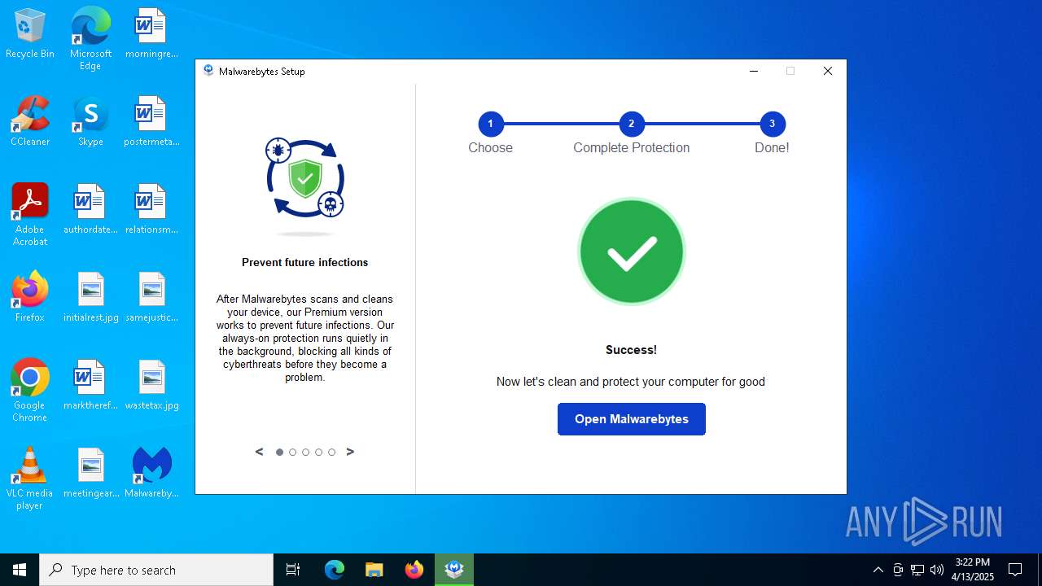Open Task View from taskbar
1042x586 pixels.
[293, 570]
